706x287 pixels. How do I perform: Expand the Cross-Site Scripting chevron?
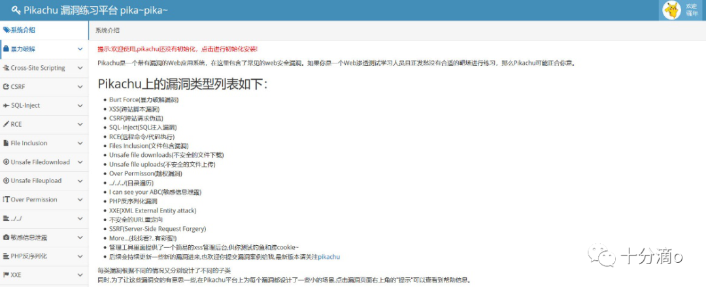(80, 68)
